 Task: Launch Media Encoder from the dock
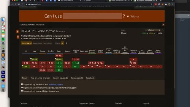(3, 76)
